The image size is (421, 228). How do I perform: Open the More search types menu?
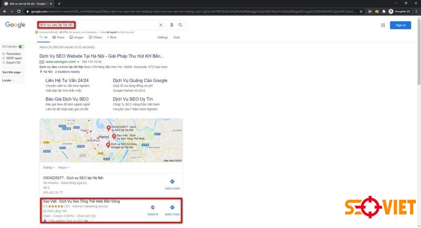pos(112,37)
